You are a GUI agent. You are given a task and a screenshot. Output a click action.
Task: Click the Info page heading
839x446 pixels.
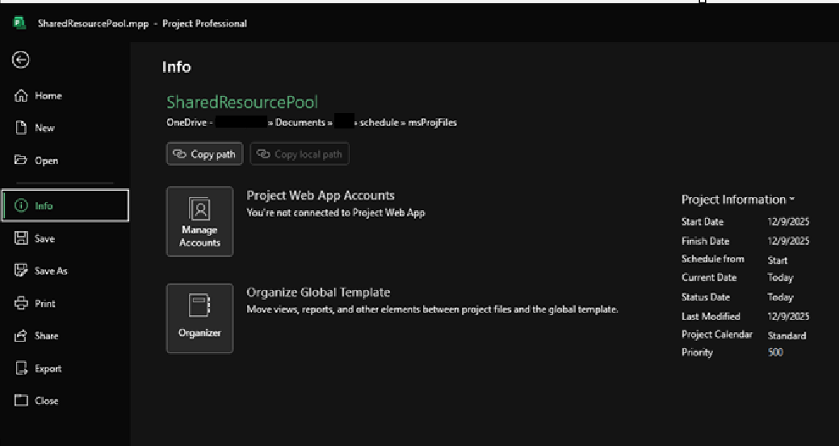(x=177, y=67)
